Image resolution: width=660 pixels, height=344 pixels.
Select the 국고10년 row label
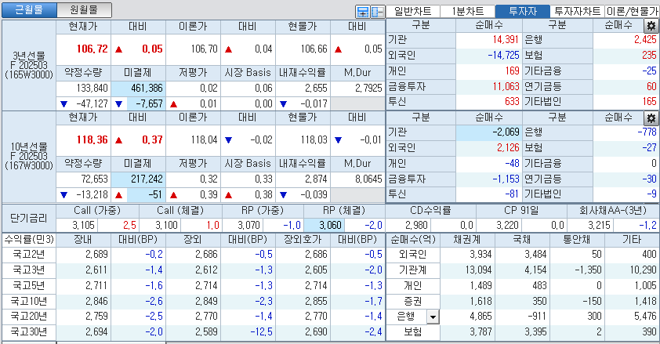(x=29, y=301)
